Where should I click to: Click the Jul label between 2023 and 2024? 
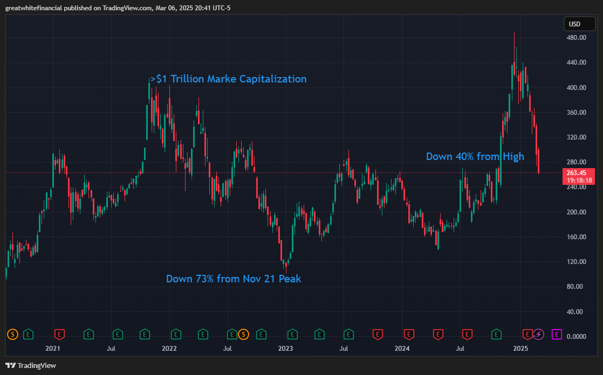click(x=344, y=349)
